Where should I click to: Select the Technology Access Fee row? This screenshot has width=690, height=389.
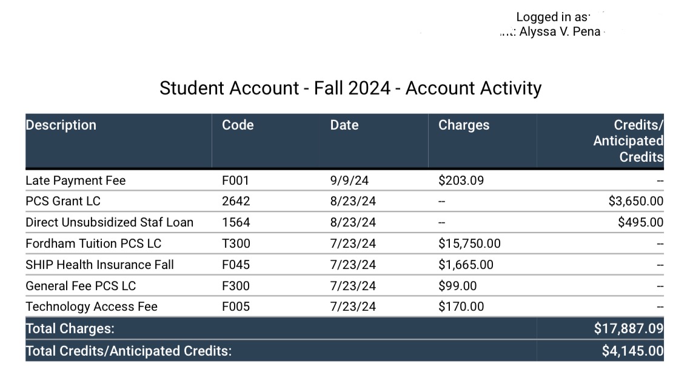[92, 307]
